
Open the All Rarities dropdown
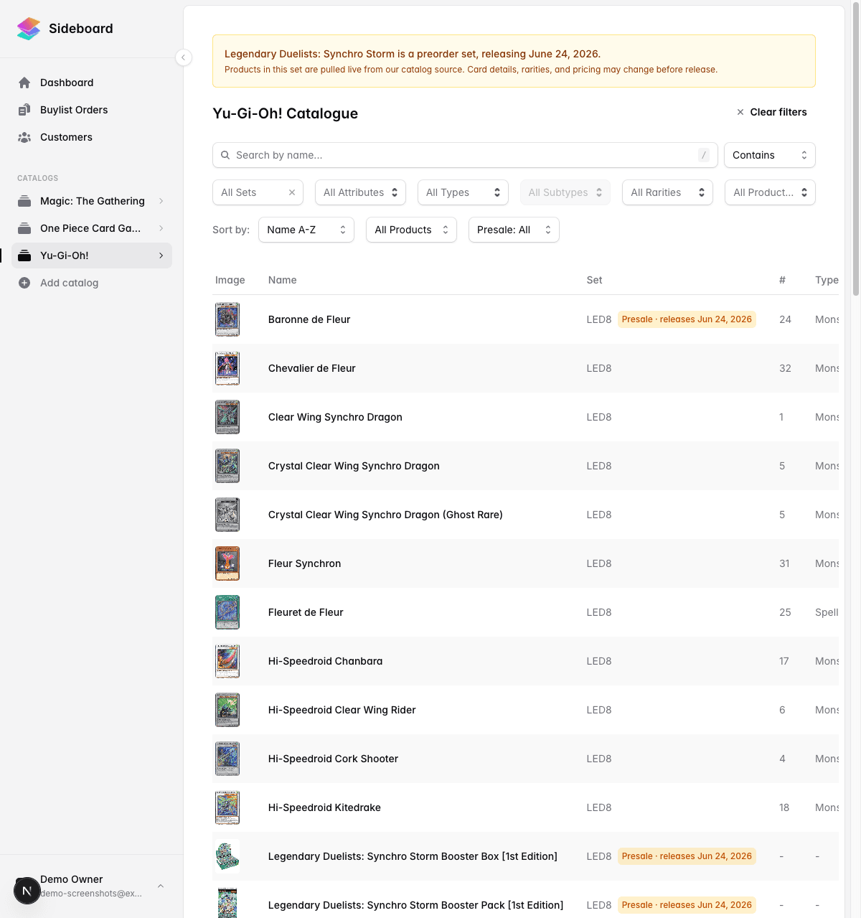667,192
